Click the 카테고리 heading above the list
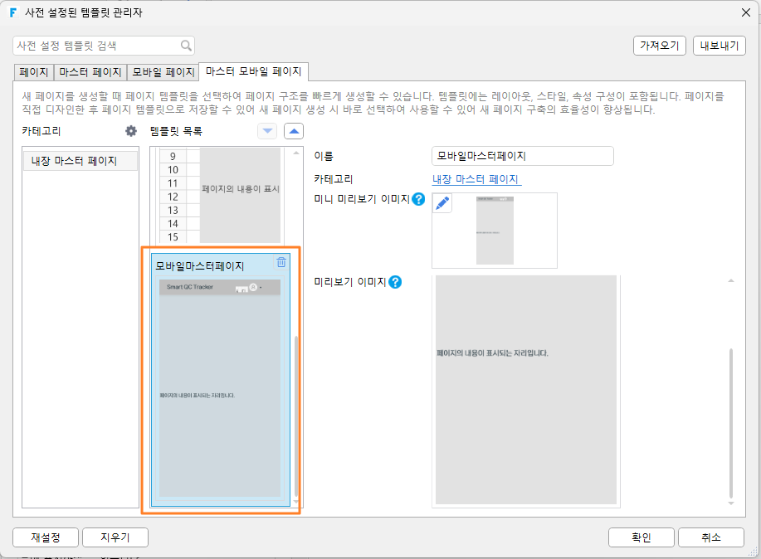 pos(41,131)
